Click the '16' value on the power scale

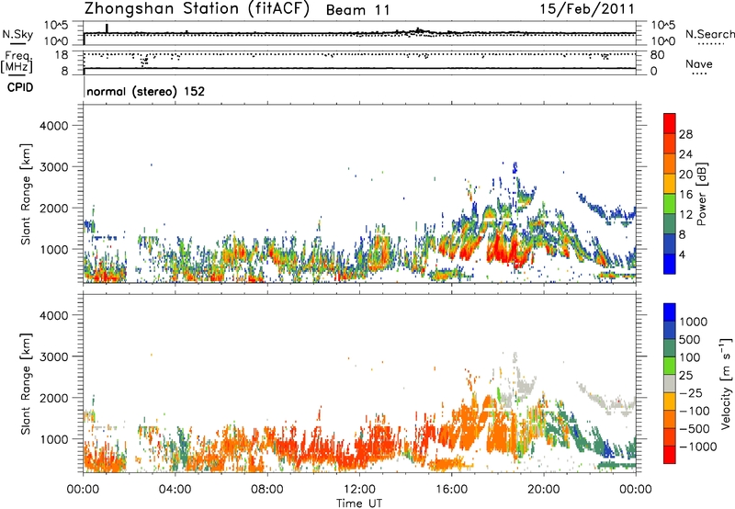(685, 195)
